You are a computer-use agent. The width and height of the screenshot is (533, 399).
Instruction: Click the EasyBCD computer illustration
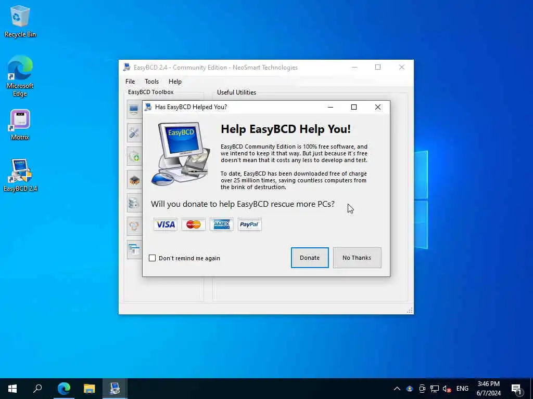(x=181, y=153)
